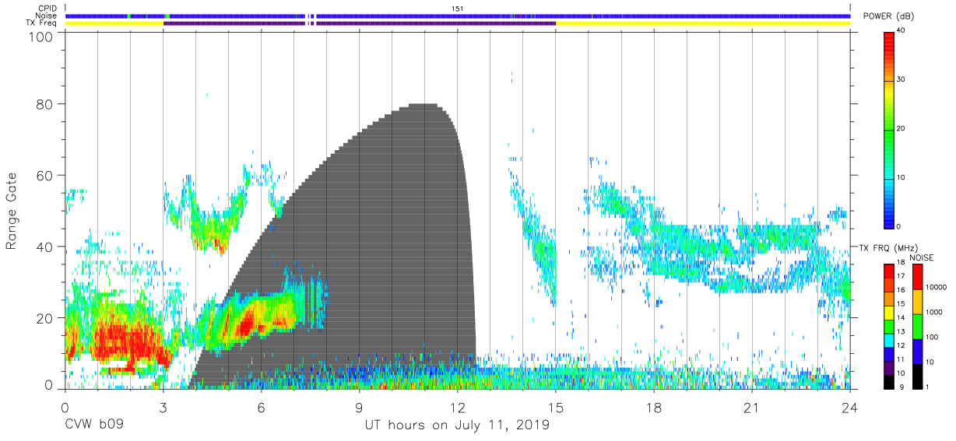
Task: Click the power colorbar tick label 0
Action: [898, 226]
